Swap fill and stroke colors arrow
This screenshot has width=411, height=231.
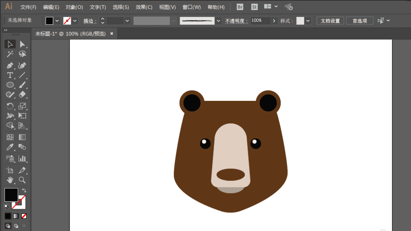[24, 190]
